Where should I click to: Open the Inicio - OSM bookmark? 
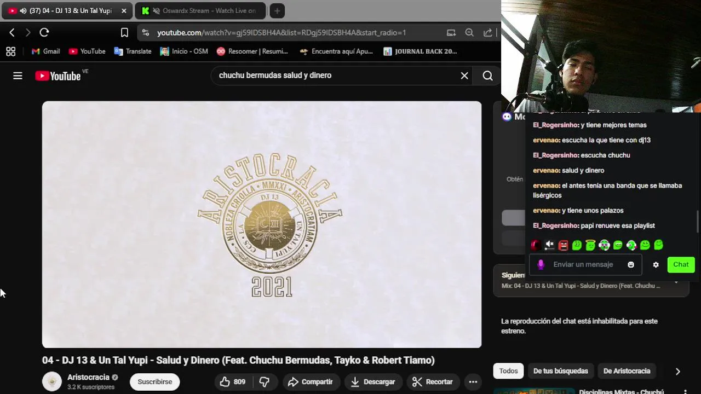click(x=184, y=51)
